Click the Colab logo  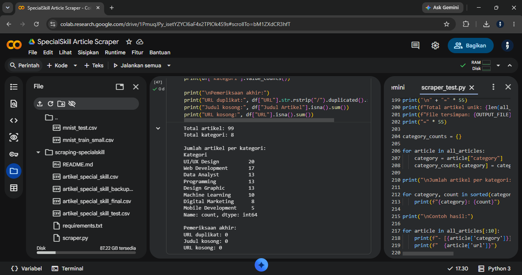[x=14, y=45]
